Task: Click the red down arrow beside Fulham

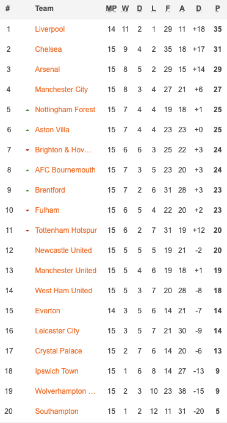Action: click(27, 211)
